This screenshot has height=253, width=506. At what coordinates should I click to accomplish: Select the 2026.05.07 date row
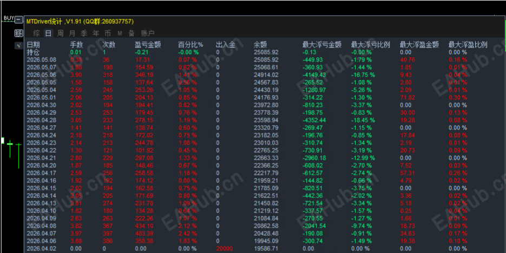[x=41, y=67]
